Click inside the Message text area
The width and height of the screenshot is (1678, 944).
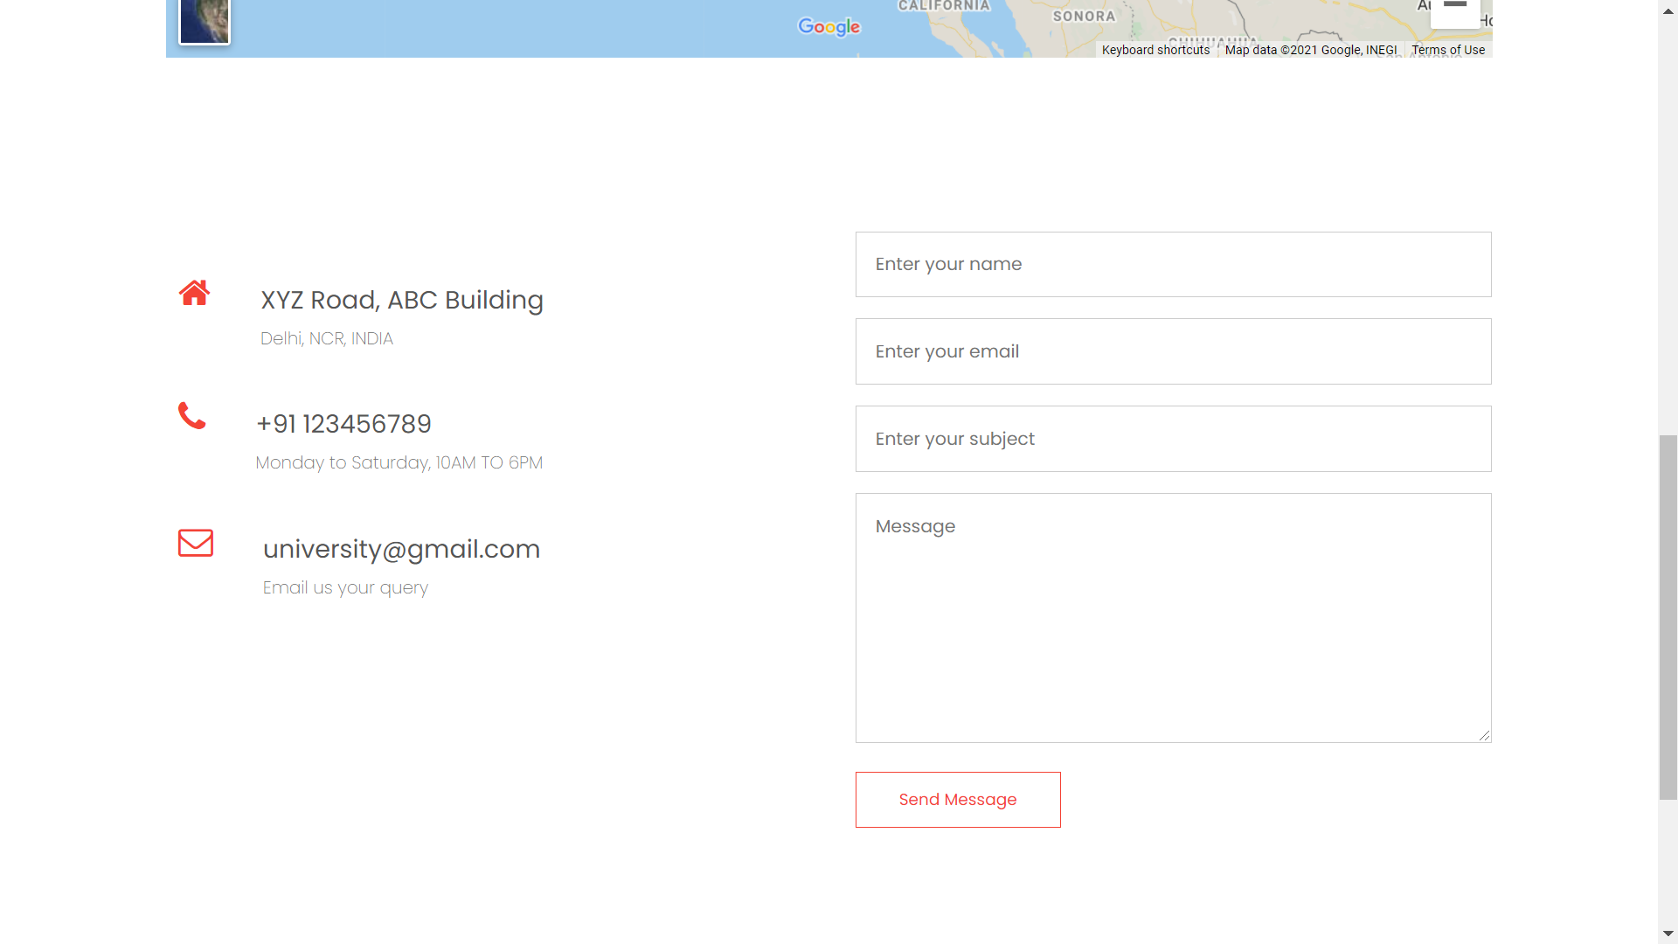(1173, 612)
